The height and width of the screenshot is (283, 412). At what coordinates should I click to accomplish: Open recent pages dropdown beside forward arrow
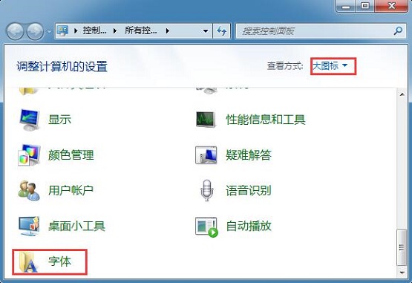click(49, 31)
